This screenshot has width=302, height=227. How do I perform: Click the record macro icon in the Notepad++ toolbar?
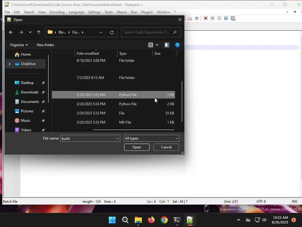point(206,18)
